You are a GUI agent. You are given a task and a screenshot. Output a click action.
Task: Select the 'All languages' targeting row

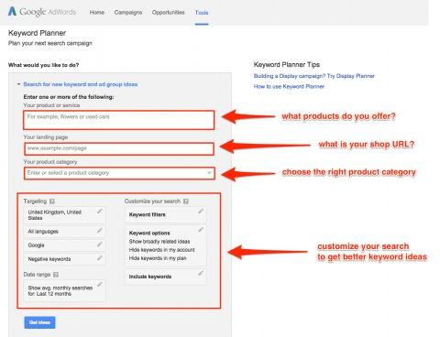pos(64,232)
